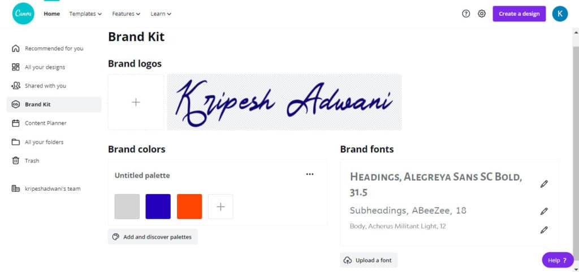Edit Subheadings font with pencil icon
Image resolution: width=579 pixels, height=272 pixels.
click(544, 211)
